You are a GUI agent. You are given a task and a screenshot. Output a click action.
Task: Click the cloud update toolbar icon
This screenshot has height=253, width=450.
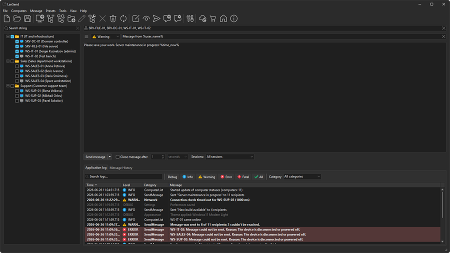click(x=202, y=18)
